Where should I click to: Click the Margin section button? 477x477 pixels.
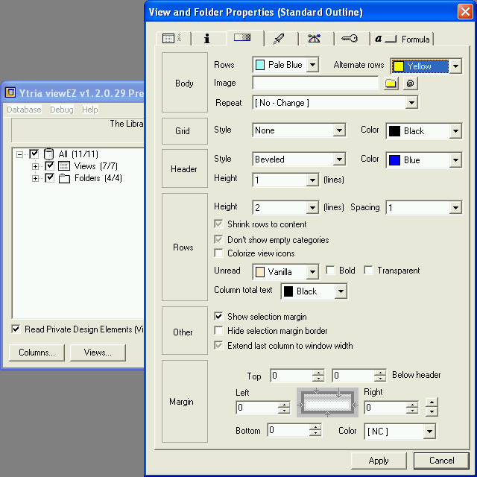coord(185,401)
